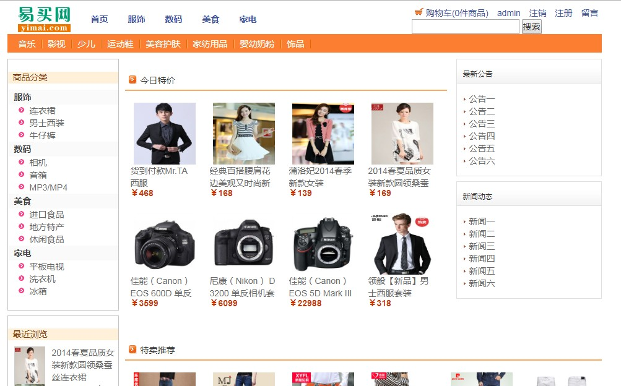Select 运动鞋 in the orange category bar
This screenshot has height=386, width=621.
(x=120, y=44)
